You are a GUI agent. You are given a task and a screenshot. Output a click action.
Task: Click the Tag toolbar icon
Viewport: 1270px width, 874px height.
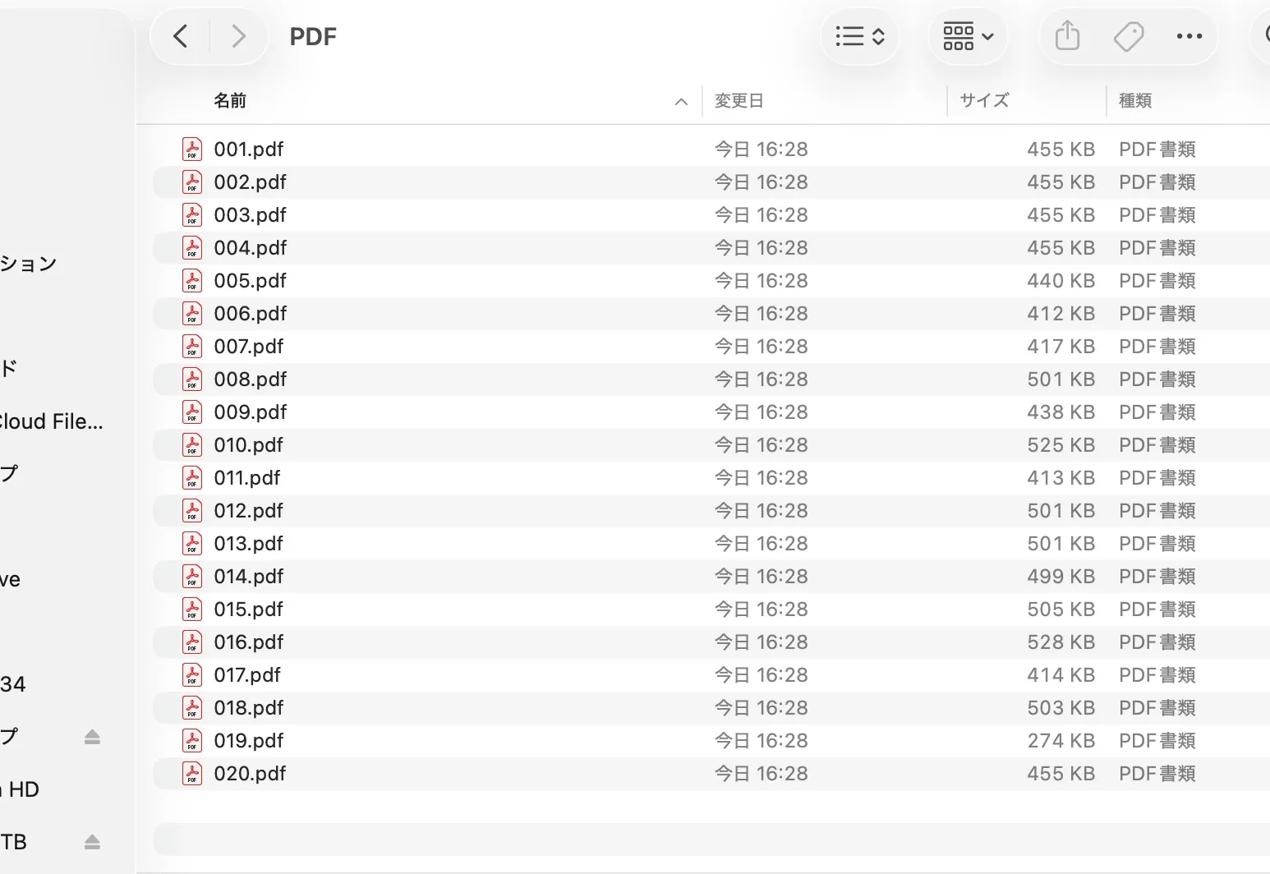[x=1128, y=36]
